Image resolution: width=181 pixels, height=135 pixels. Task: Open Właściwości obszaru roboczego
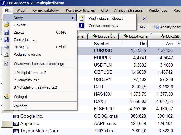pos(40,64)
